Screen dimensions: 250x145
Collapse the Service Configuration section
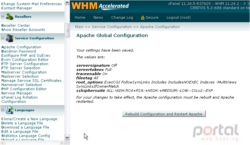[x=3, y=38]
